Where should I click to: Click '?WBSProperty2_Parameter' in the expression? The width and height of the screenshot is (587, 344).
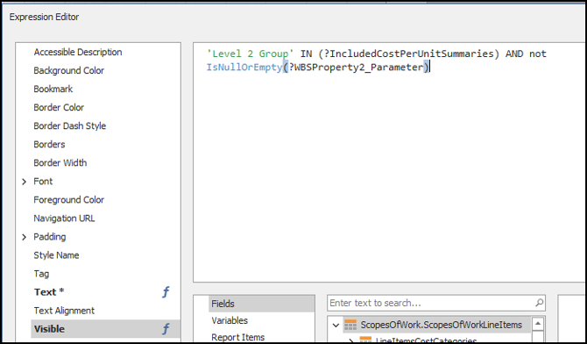click(x=356, y=68)
